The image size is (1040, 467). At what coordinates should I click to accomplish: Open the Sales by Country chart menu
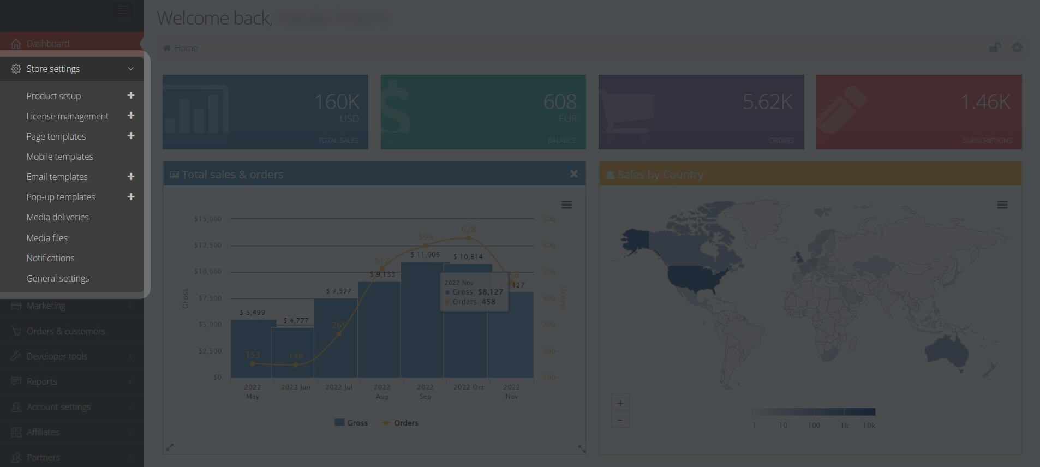[1002, 205]
